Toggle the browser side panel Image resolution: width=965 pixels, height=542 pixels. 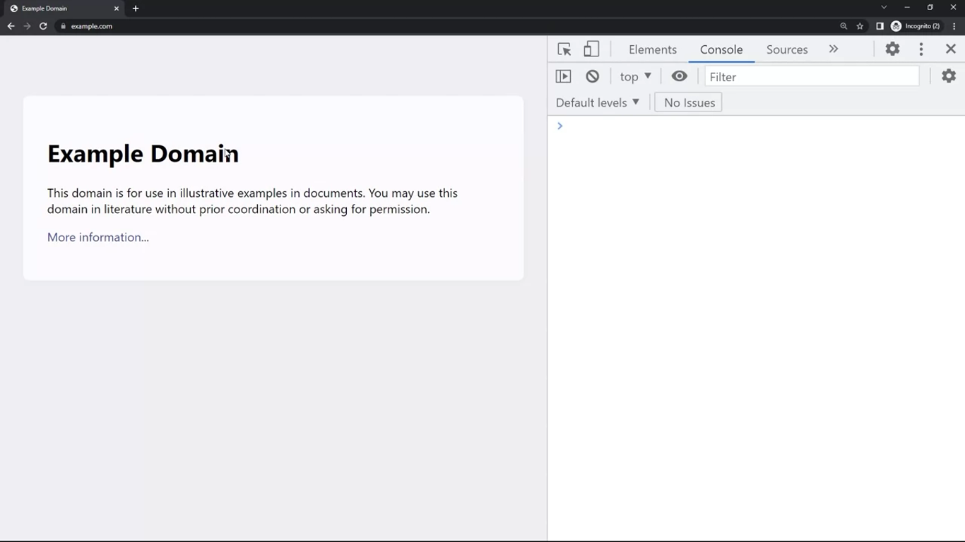pos(880,26)
